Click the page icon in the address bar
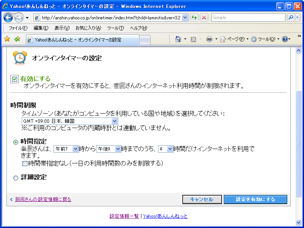The width and height of the screenshot is (304, 228). 37,18
